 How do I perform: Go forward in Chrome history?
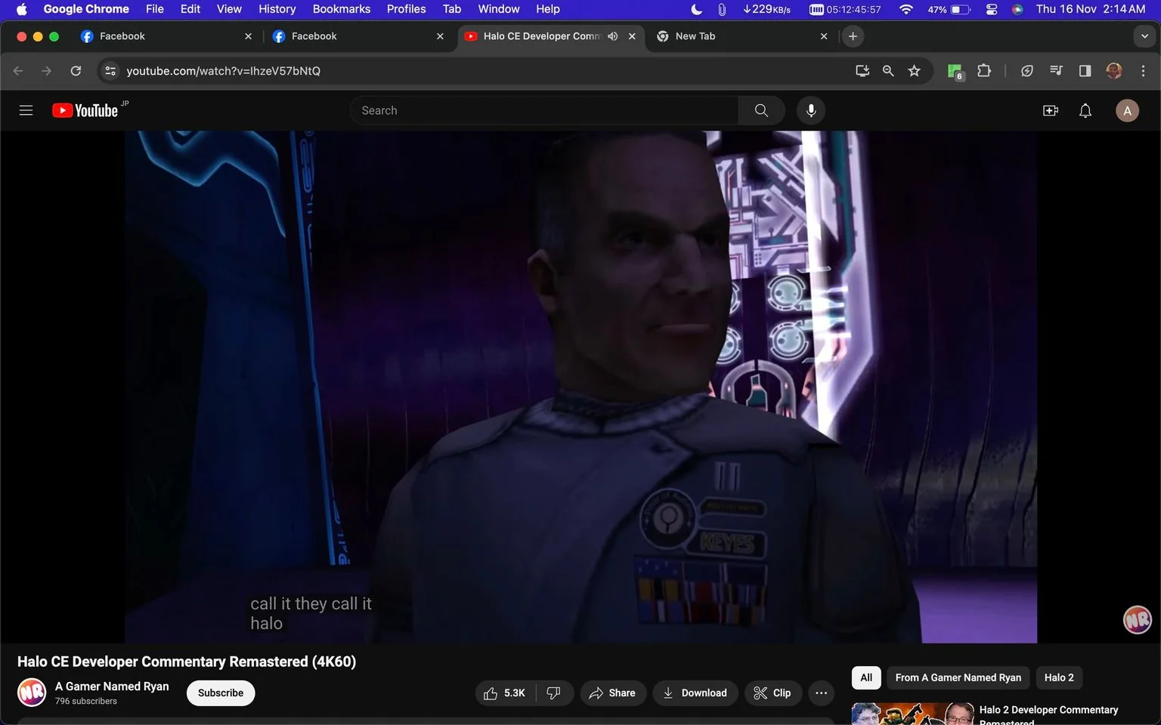coord(47,71)
